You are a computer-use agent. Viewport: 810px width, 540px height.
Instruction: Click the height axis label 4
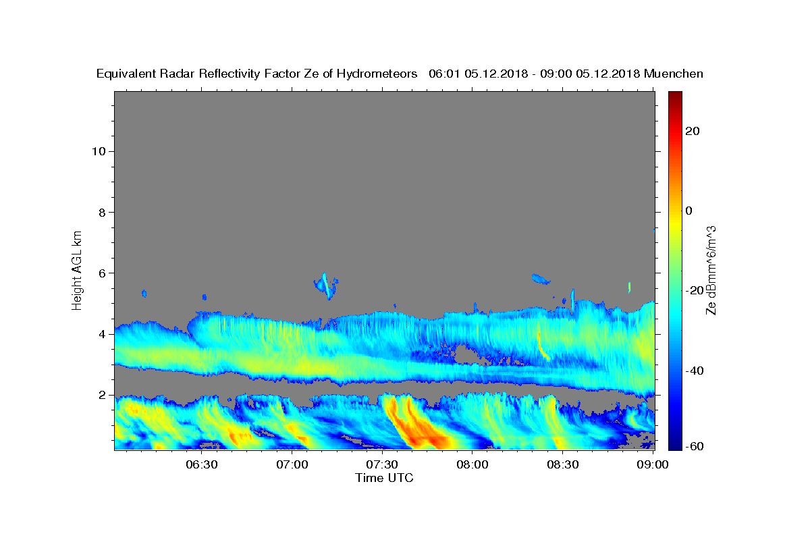pos(103,334)
